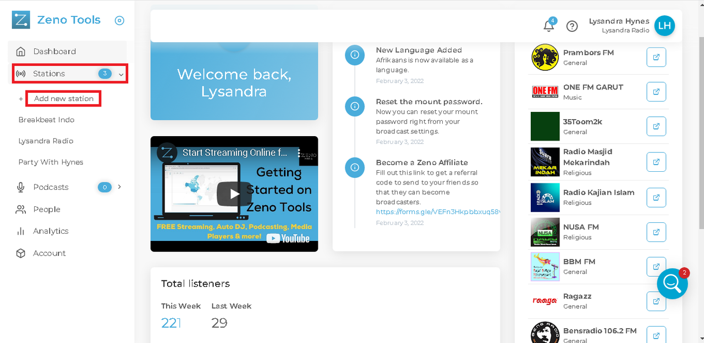This screenshot has height=343, width=704.
Task: Go to Dashboard in the sidebar
Action: tap(68, 52)
